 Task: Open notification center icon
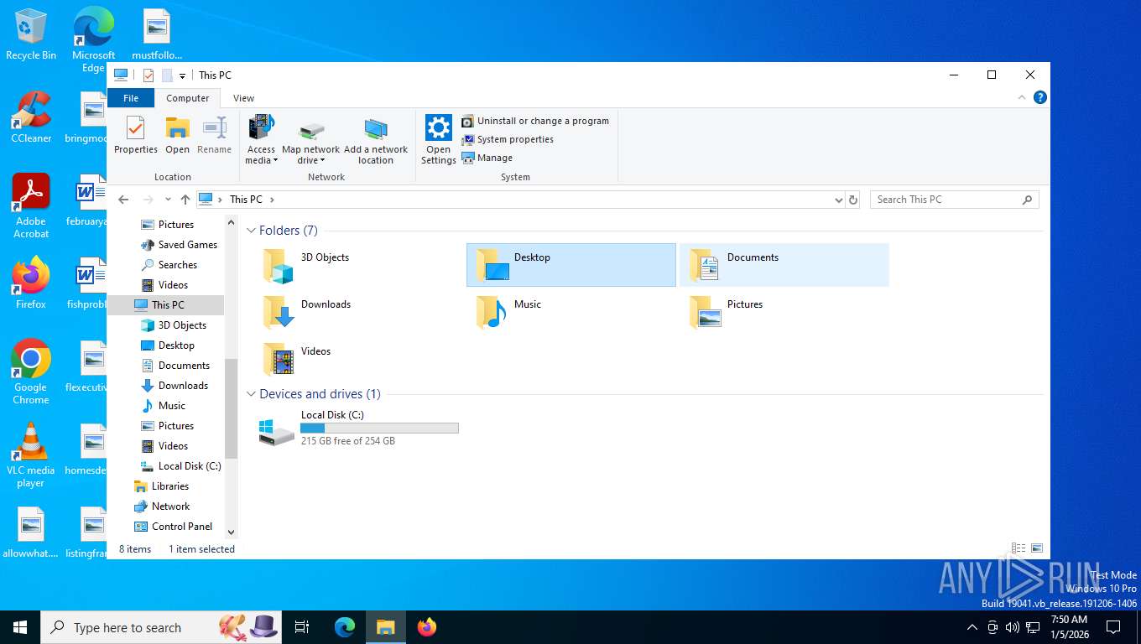point(1113,627)
